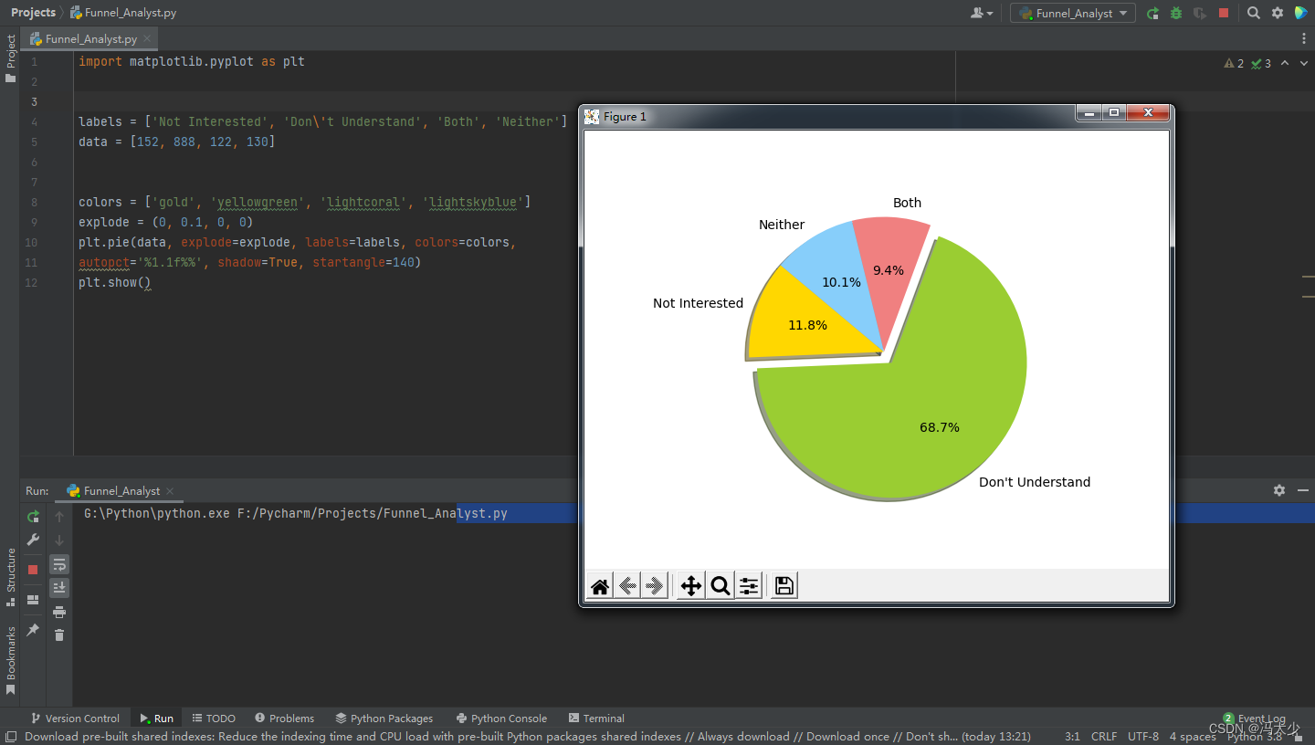Run Funnel_Analyst from the top toolbar
Viewport: 1315px width, 745px height.
[1153, 13]
